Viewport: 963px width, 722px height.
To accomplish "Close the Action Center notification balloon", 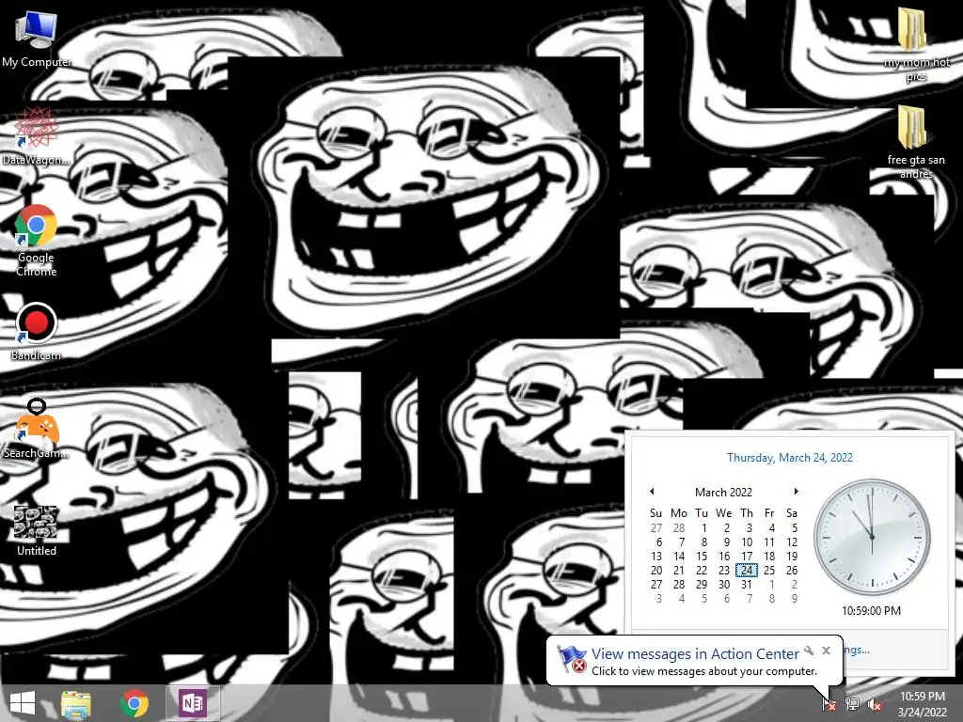I will [826, 651].
